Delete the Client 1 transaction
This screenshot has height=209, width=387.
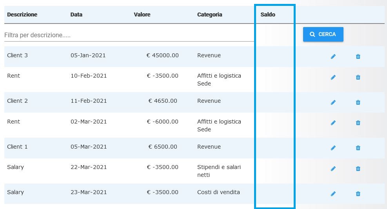pyautogui.click(x=358, y=148)
